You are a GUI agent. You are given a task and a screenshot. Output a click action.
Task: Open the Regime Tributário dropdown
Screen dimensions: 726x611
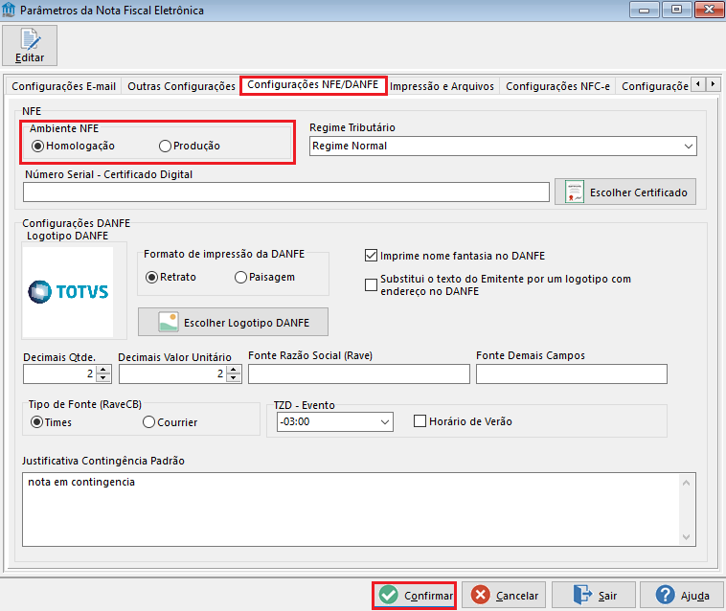click(x=688, y=147)
